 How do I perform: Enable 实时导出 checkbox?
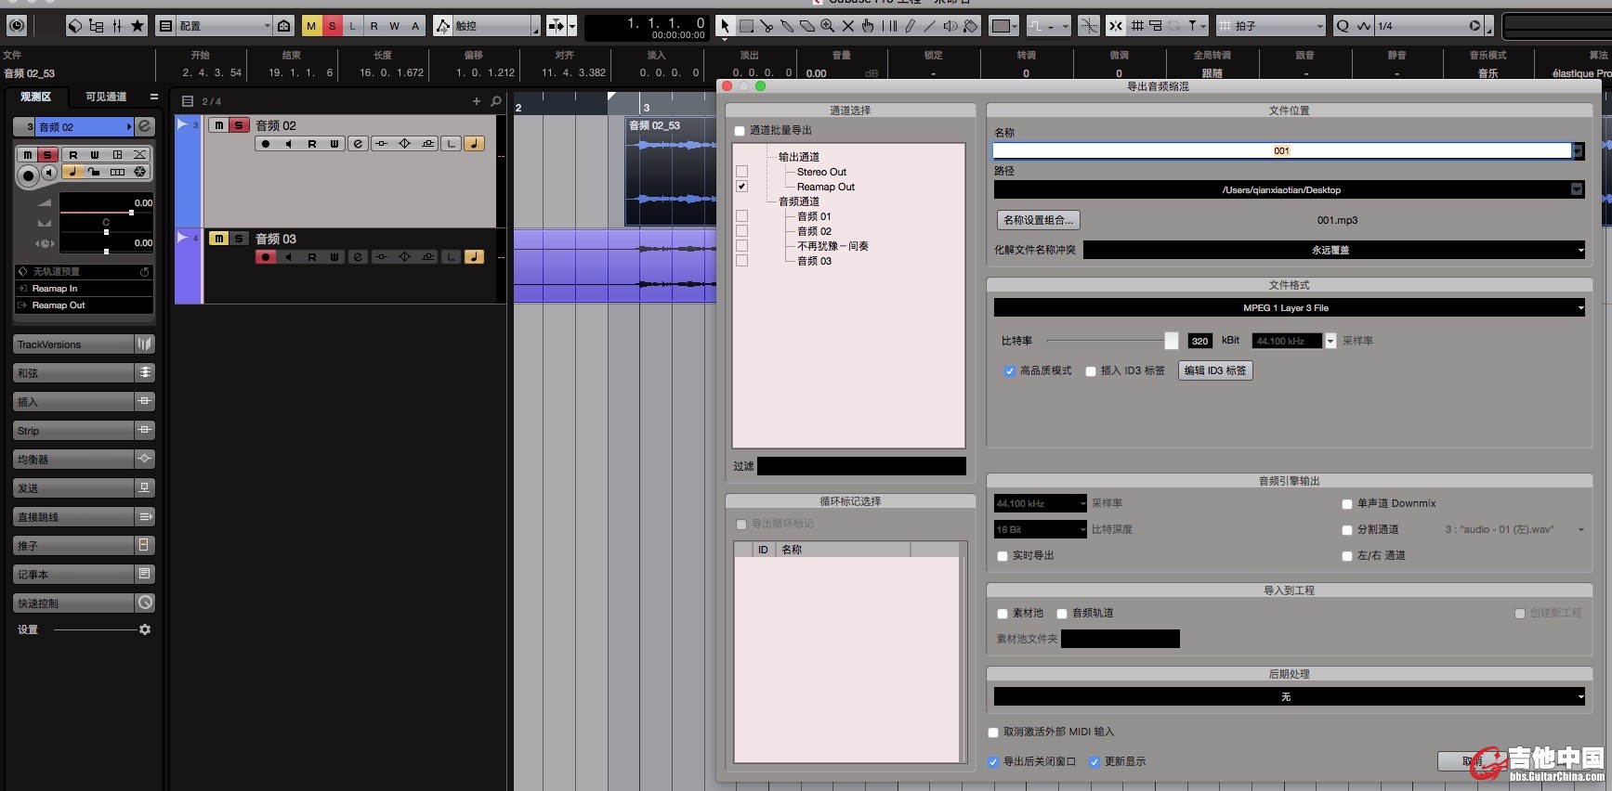pos(1002,556)
